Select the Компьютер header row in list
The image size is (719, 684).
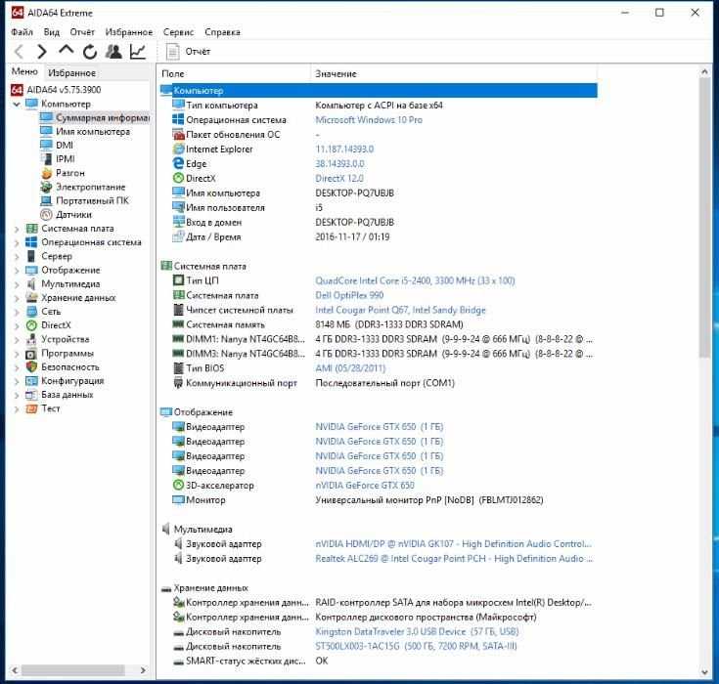(x=379, y=91)
